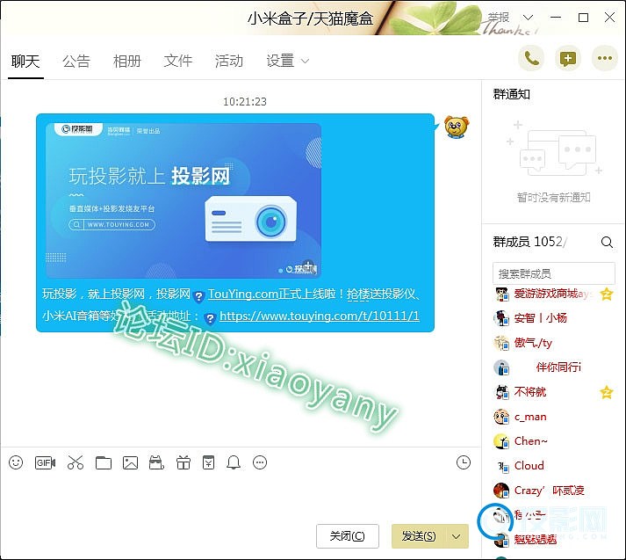Click into the message input area
This screenshot has width=626, height=560.
coord(240,498)
